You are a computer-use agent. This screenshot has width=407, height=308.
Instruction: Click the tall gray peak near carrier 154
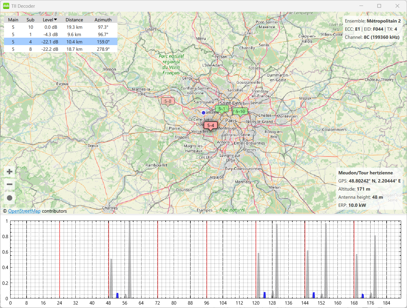pos(326,261)
